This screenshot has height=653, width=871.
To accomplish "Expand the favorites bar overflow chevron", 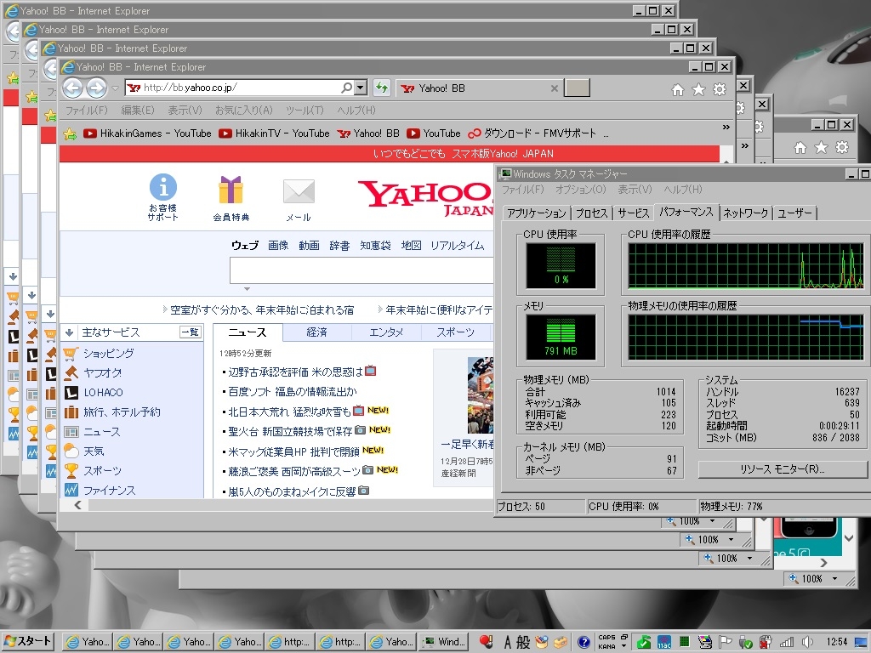I will [726, 128].
